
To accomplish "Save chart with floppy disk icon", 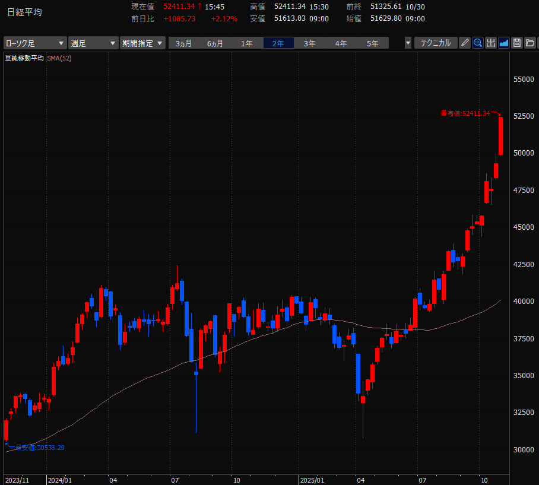I will point(517,43).
